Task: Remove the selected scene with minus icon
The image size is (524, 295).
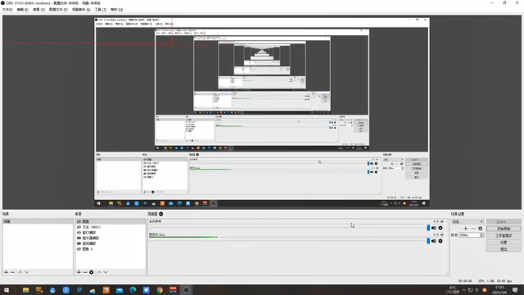Action: tap(13, 272)
